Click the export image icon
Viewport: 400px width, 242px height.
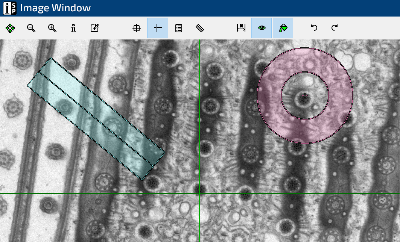tap(94, 28)
